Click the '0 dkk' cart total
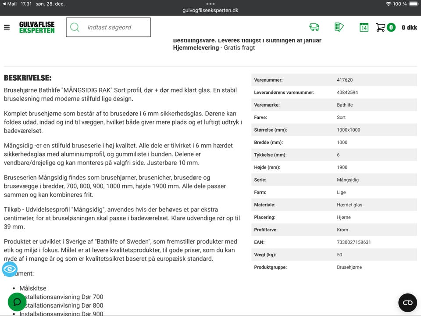The image size is (421, 316). 409,27
